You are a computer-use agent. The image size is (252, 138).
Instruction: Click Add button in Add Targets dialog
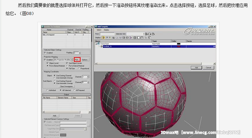click(197, 68)
